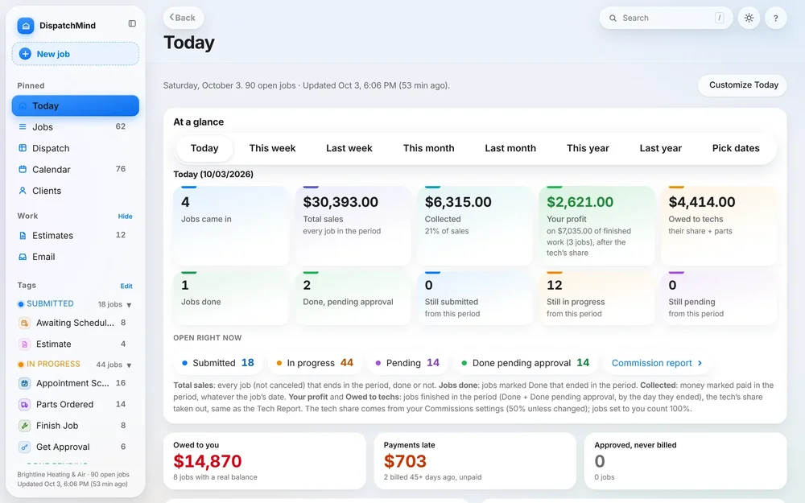Collapse the IN PROGRESS tag group
Image resolution: width=805 pixels, height=503 pixels.
coord(129,365)
